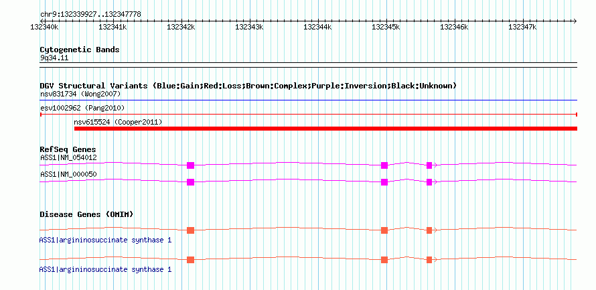Select the 132342k ruler tick label
Screen dimensions: 596x290
[181, 27]
